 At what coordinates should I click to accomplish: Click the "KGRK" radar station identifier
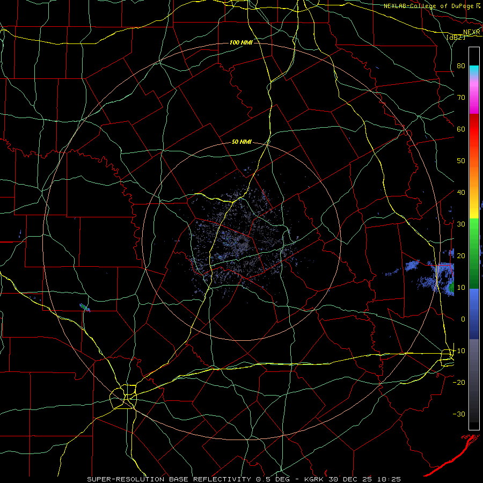point(314,479)
